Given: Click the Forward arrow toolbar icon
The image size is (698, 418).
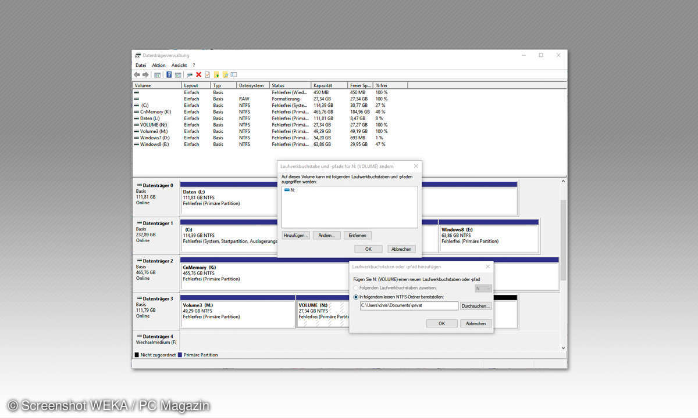Looking at the screenshot, I should 145,75.
